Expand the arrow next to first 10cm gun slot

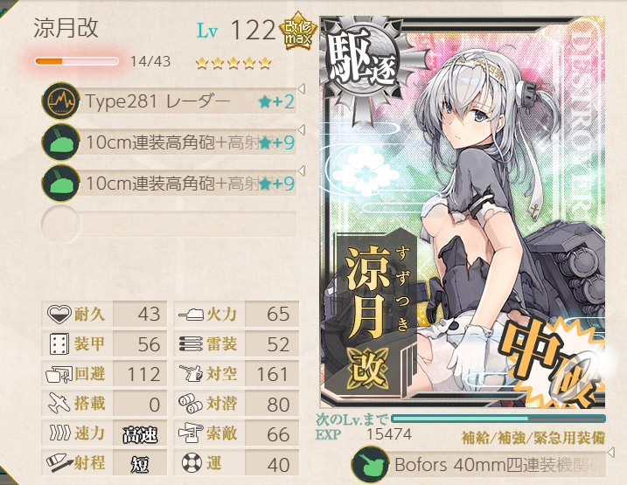(302, 130)
